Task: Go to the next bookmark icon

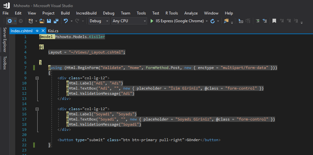Action: tap(289, 21)
